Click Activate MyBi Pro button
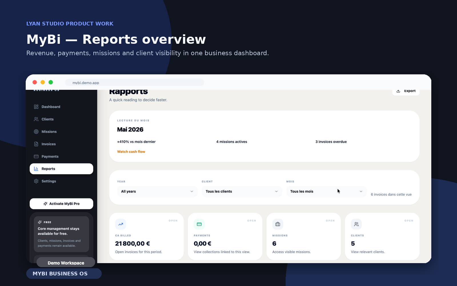 coord(61,204)
